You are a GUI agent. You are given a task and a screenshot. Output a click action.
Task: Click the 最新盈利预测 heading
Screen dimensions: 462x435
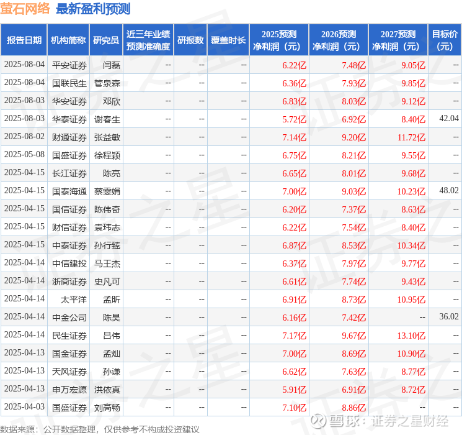(x=93, y=9)
